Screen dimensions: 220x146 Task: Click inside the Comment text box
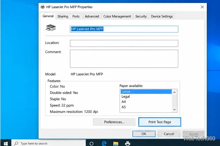pos(124,59)
